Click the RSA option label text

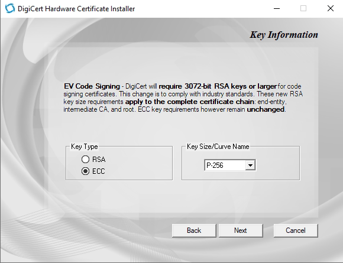point(99,160)
